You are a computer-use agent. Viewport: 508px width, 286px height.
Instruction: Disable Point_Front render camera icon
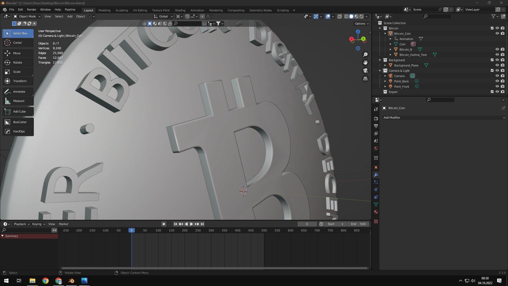[502, 86]
